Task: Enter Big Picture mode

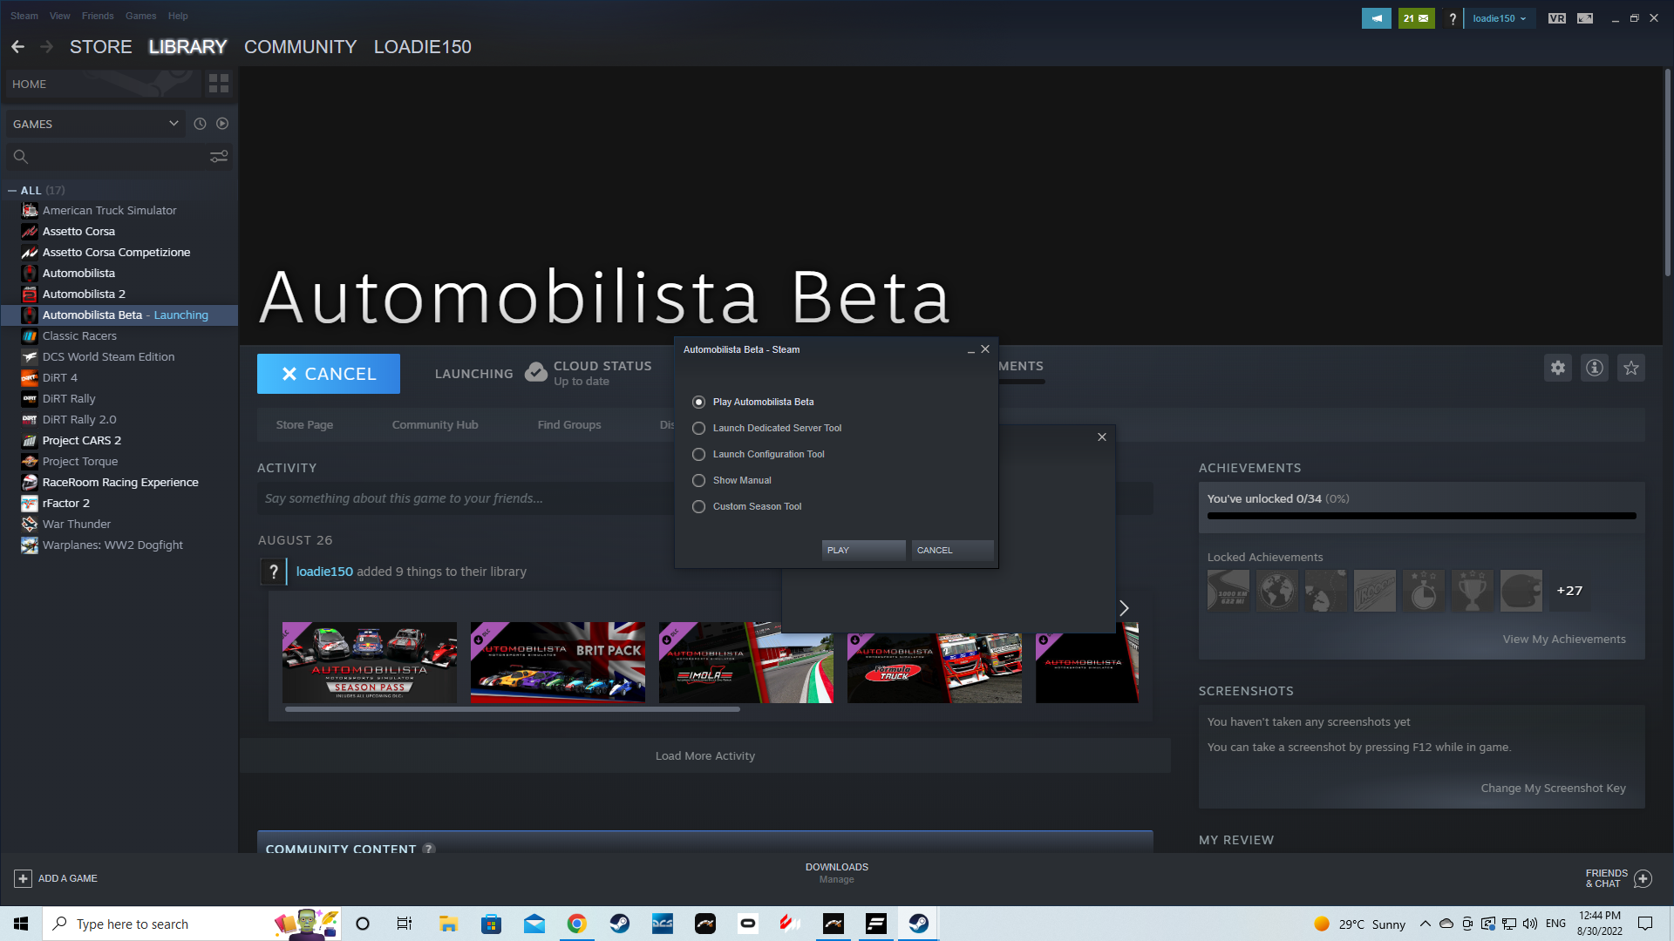Action: pos(1585,18)
